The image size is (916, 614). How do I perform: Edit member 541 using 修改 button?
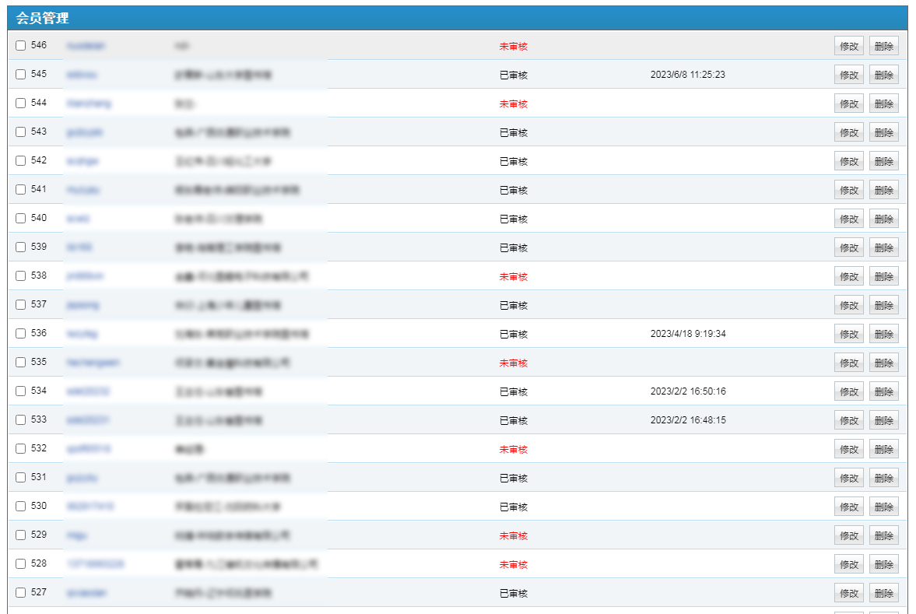pos(848,191)
